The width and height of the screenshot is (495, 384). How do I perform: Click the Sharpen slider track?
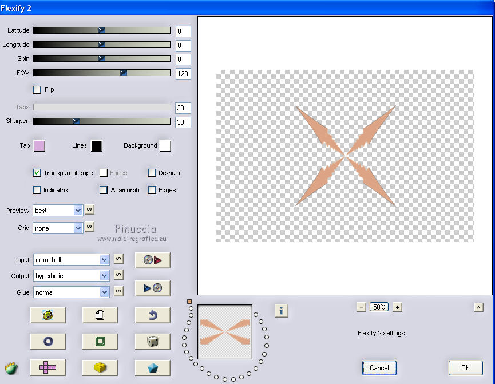(x=102, y=121)
